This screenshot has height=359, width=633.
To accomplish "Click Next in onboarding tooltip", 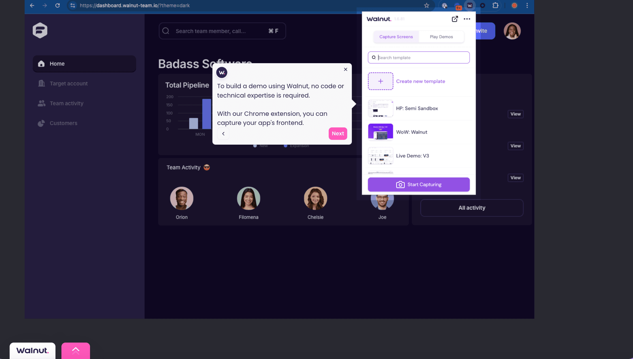I will point(338,133).
